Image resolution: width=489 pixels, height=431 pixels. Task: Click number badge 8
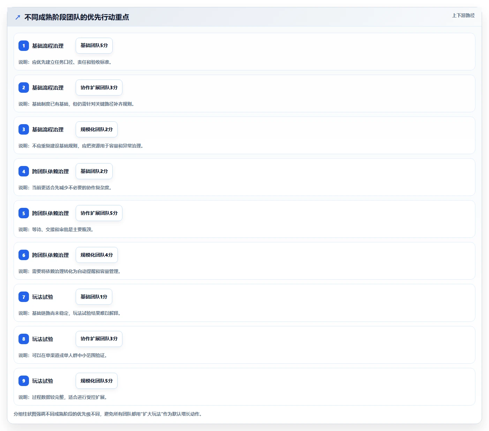point(24,339)
